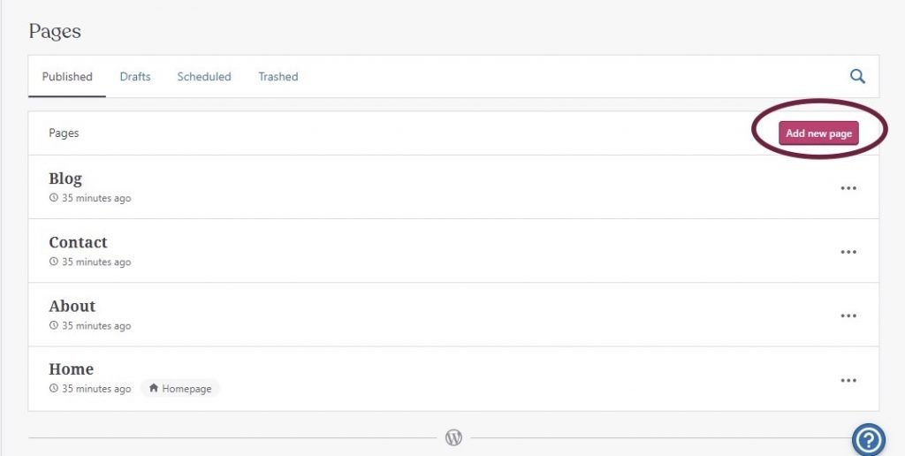Image resolution: width=905 pixels, height=456 pixels.
Task: Open the Blog page title
Action: 65,179
